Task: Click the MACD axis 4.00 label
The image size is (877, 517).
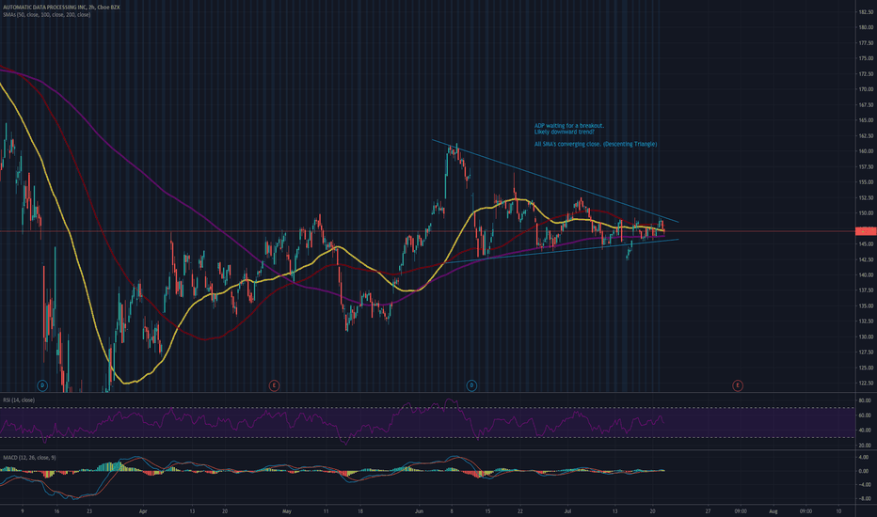Action: point(864,457)
